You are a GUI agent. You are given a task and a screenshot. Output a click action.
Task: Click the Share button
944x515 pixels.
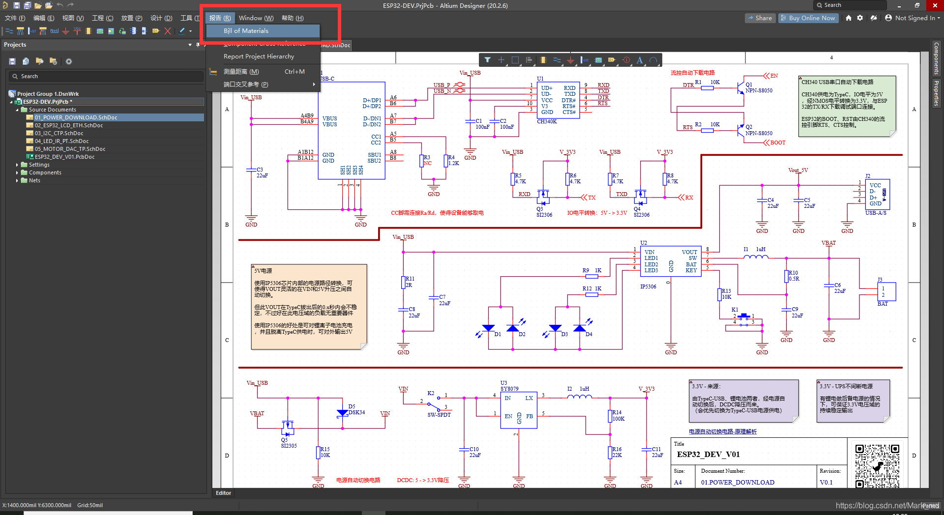[760, 18]
